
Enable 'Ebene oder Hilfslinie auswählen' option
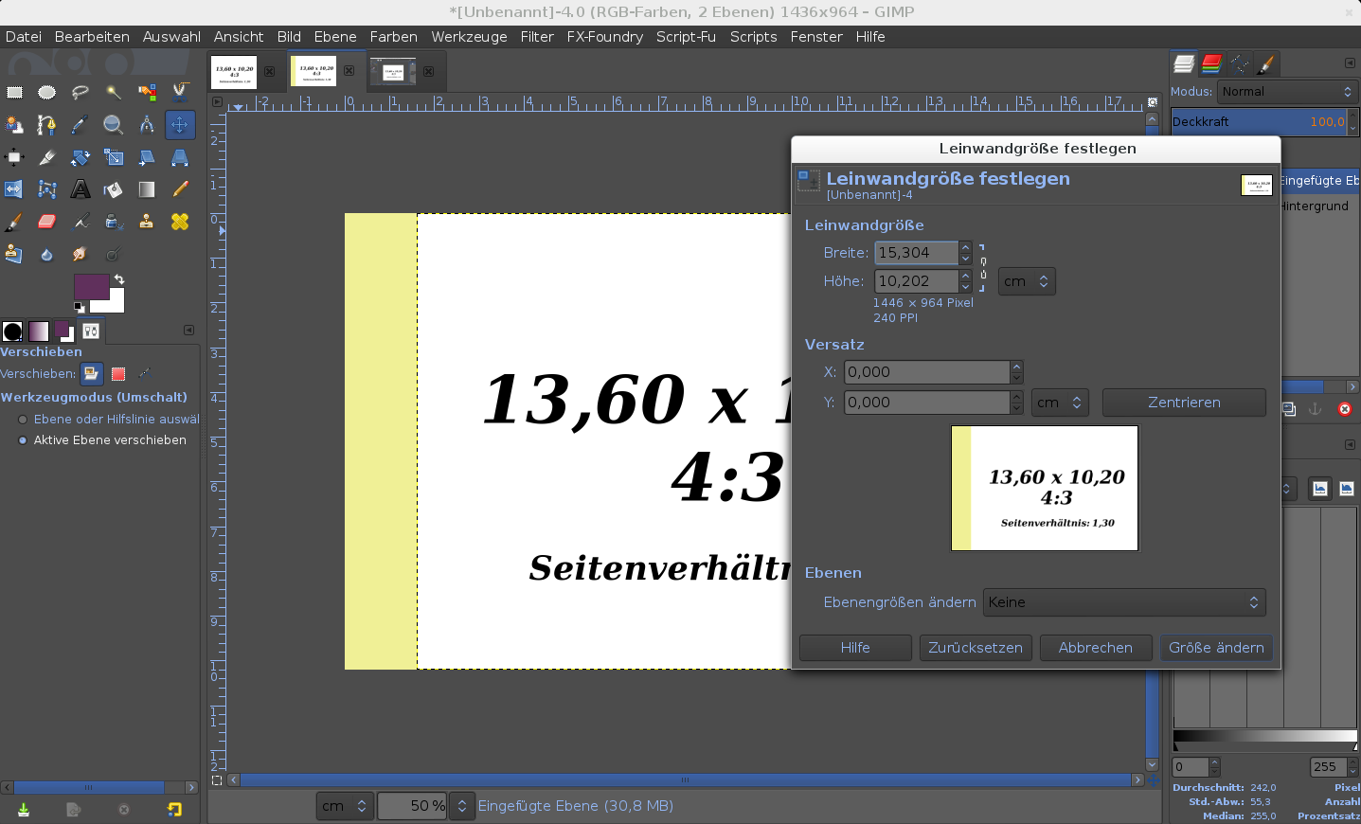(23, 420)
